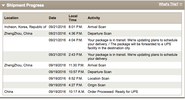The width and height of the screenshot is (185, 100).
Task: Collapse the Shipment Progress section triangle
Action: point(3,5)
